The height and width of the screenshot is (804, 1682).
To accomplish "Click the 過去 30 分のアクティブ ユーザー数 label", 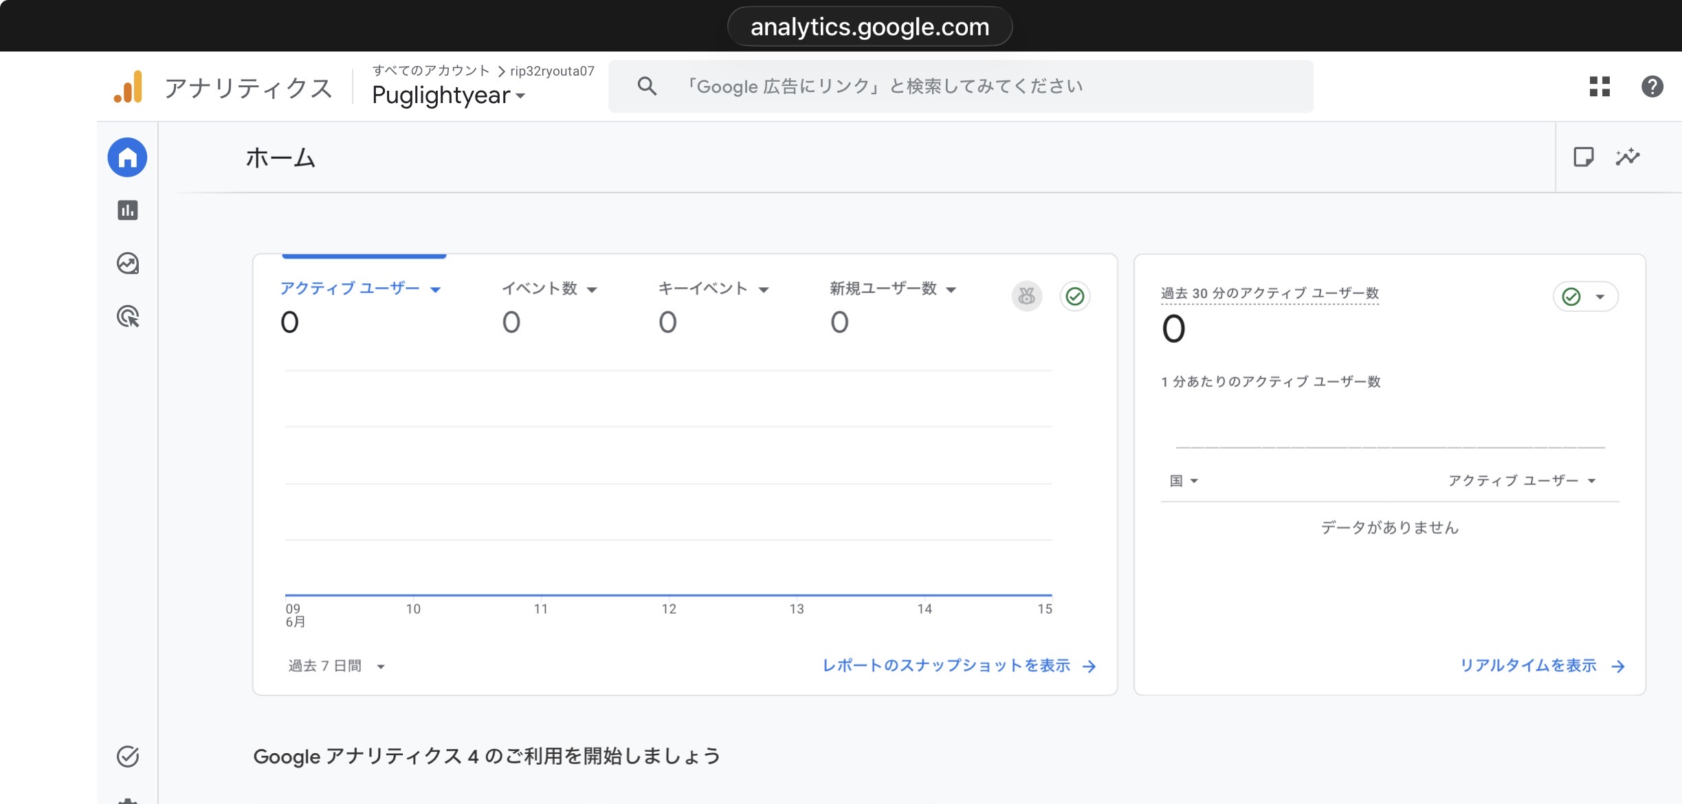I will coord(1270,293).
